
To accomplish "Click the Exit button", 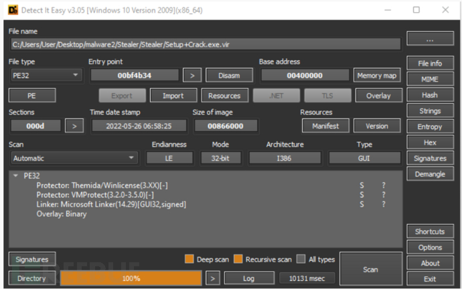I will point(430,279).
